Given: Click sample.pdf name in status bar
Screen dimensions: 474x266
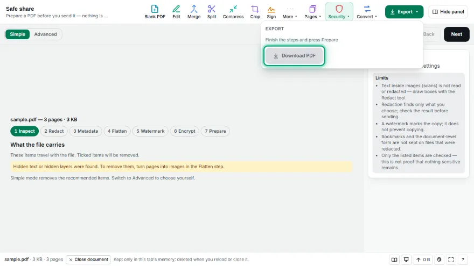Looking at the screenshot, I should (16, 260).
